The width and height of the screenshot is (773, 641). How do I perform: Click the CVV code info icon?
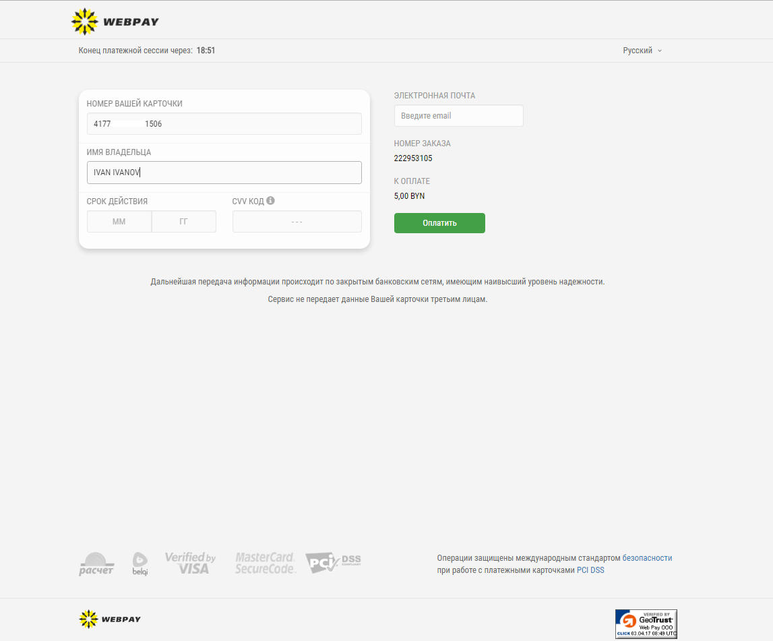pos(271,201)
